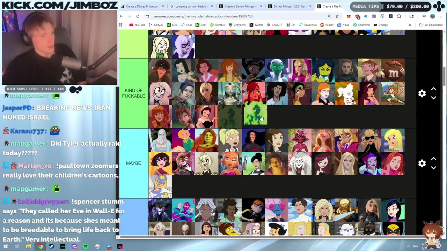Open the Chrome three-dot menu
This screenshot has width=447, height=251.
click(441, 16)
